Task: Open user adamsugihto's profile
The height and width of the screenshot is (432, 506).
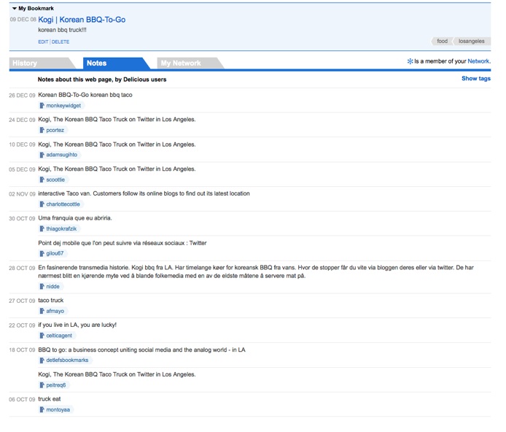Action: click(x=62, y=155)
